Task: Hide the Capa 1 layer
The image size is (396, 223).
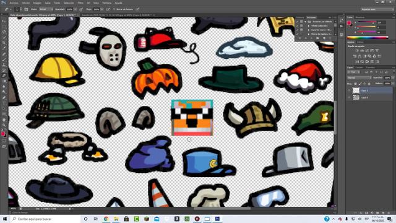Action: tap(349, 90)
